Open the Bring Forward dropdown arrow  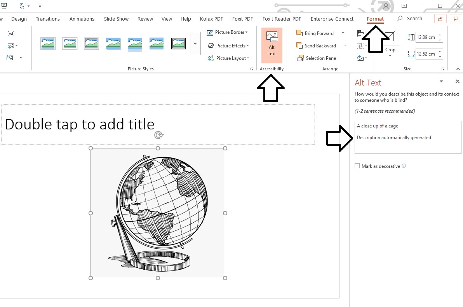342,33
